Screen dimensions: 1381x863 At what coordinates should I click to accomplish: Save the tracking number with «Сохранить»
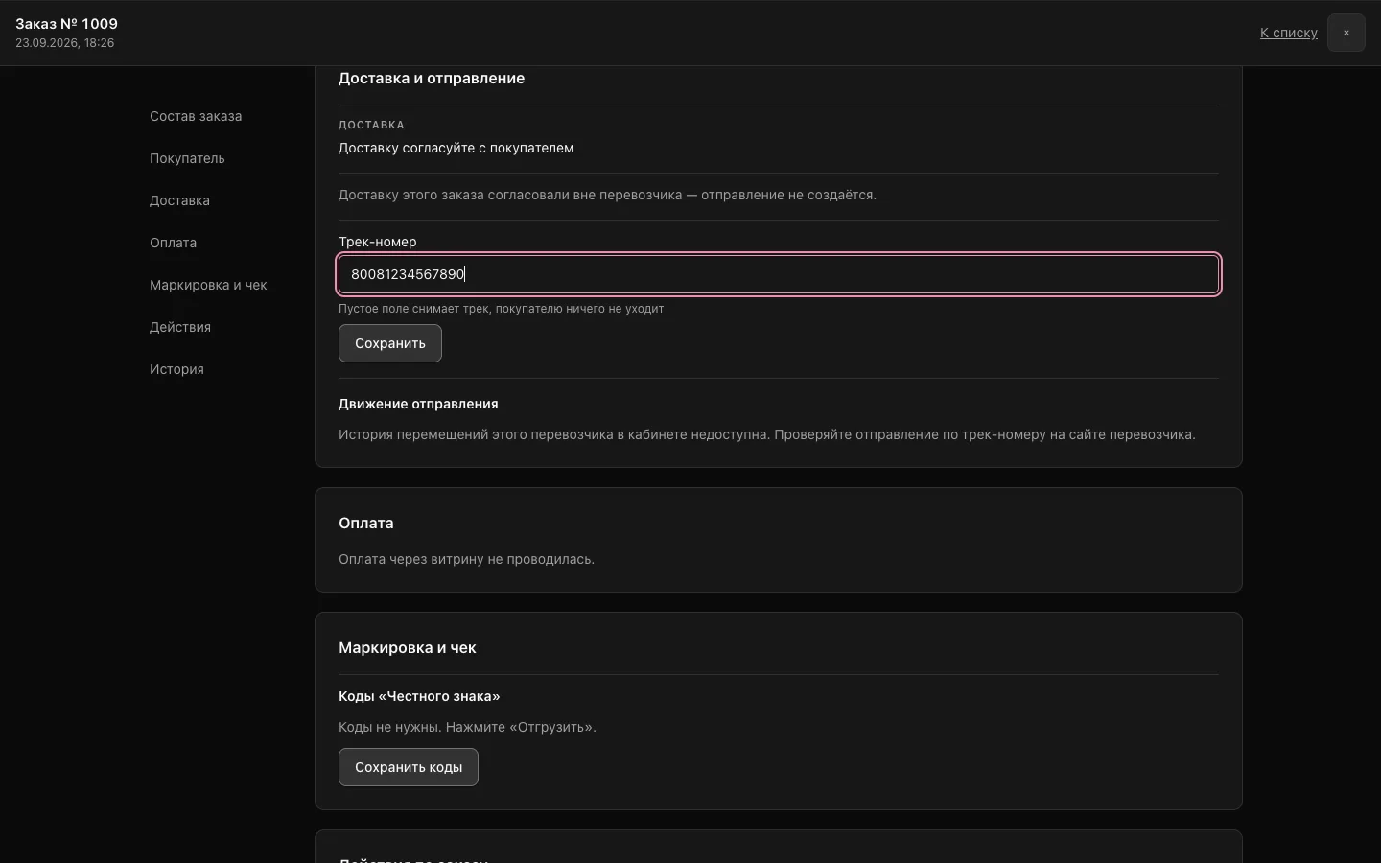[x=390, y=343]
